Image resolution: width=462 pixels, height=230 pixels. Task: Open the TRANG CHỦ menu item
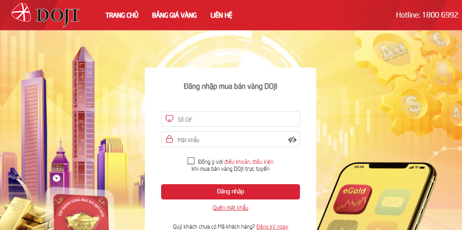[x=122, y=15]
